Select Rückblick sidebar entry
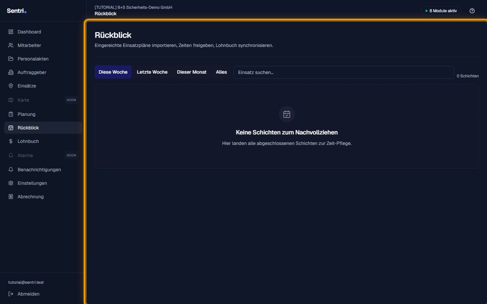This screenshot has height=304, width=487. click(x=43, y=128)
